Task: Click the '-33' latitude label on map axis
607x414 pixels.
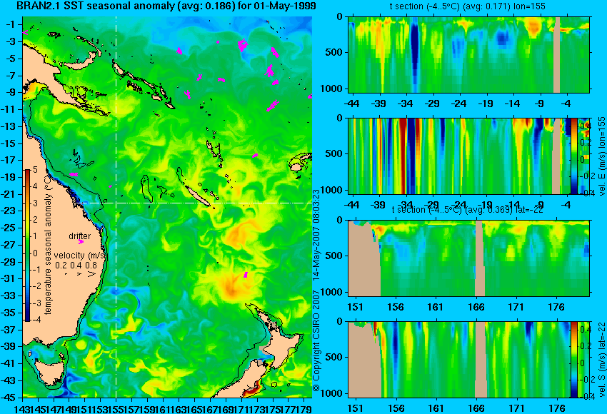Action: coord(9,296)
